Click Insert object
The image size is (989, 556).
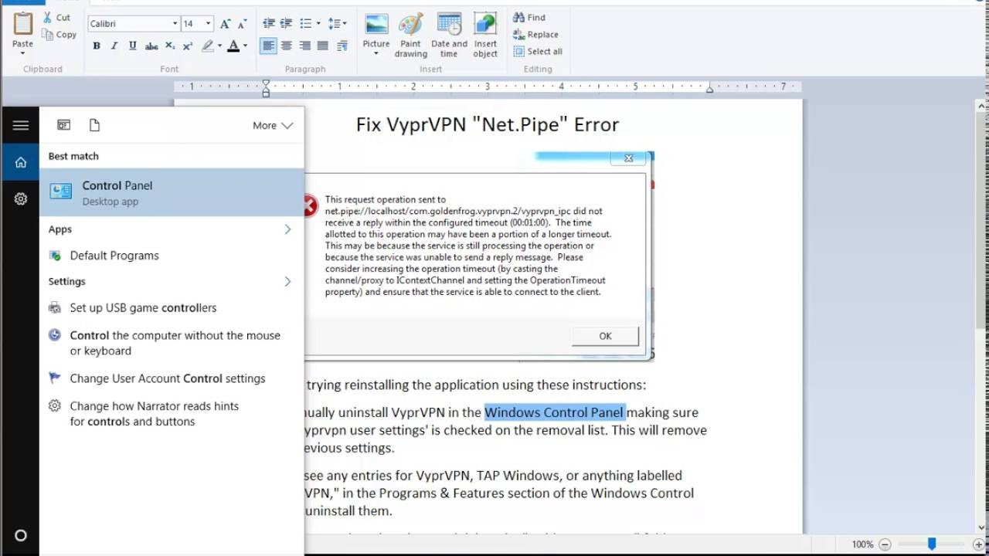(x=485, y=35)
